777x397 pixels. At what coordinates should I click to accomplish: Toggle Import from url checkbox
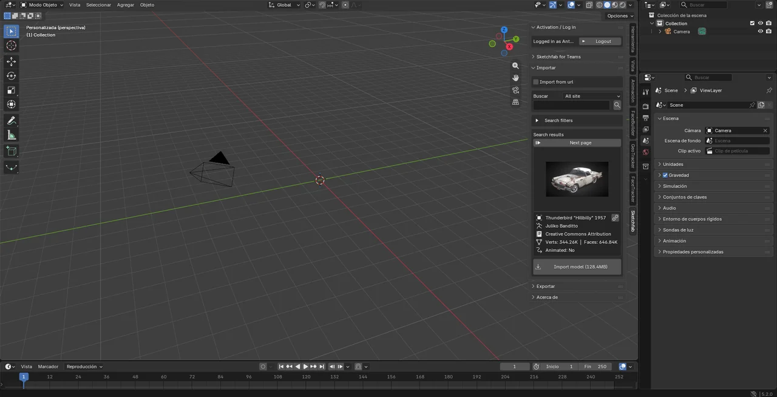click(x=536, y=82)
